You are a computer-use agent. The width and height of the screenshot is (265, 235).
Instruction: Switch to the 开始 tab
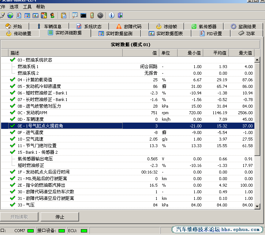pos(14,27)
